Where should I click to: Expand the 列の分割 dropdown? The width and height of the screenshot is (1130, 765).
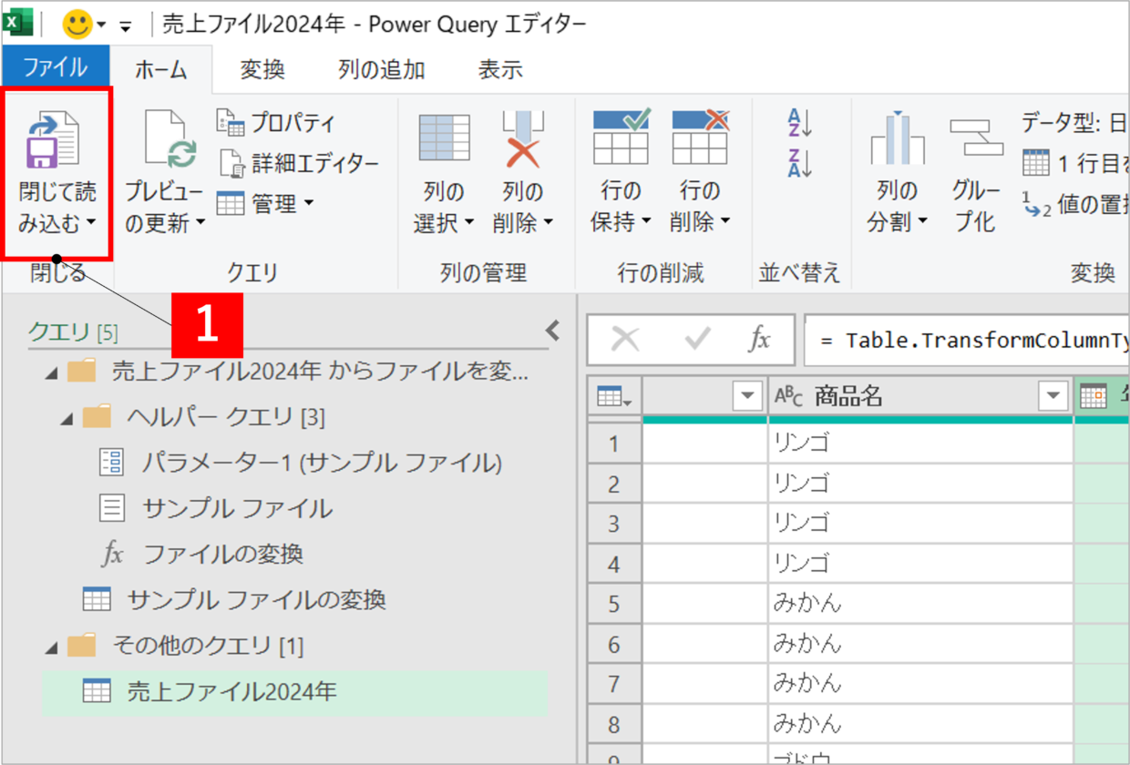[x=922, y=221]
